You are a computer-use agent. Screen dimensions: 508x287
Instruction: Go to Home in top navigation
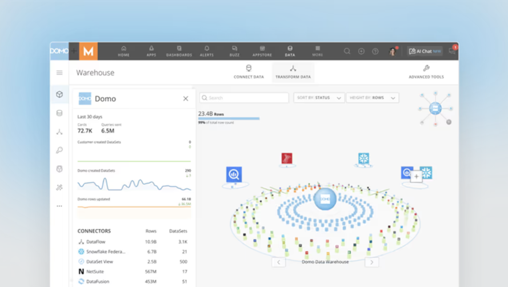[x=123, y=51]
